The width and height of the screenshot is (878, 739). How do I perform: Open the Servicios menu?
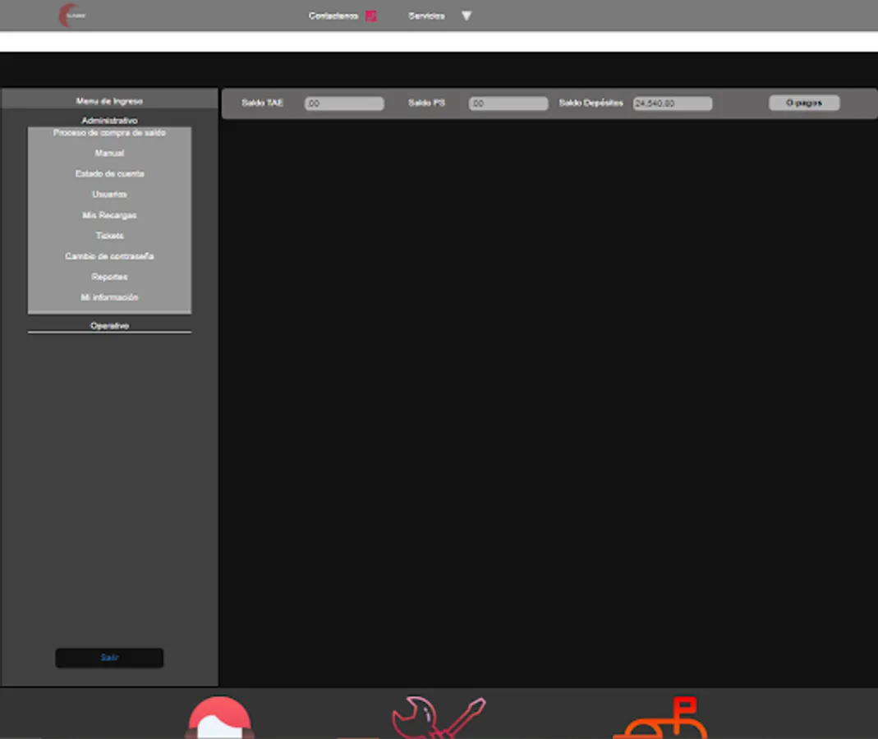tap(425, 15)
